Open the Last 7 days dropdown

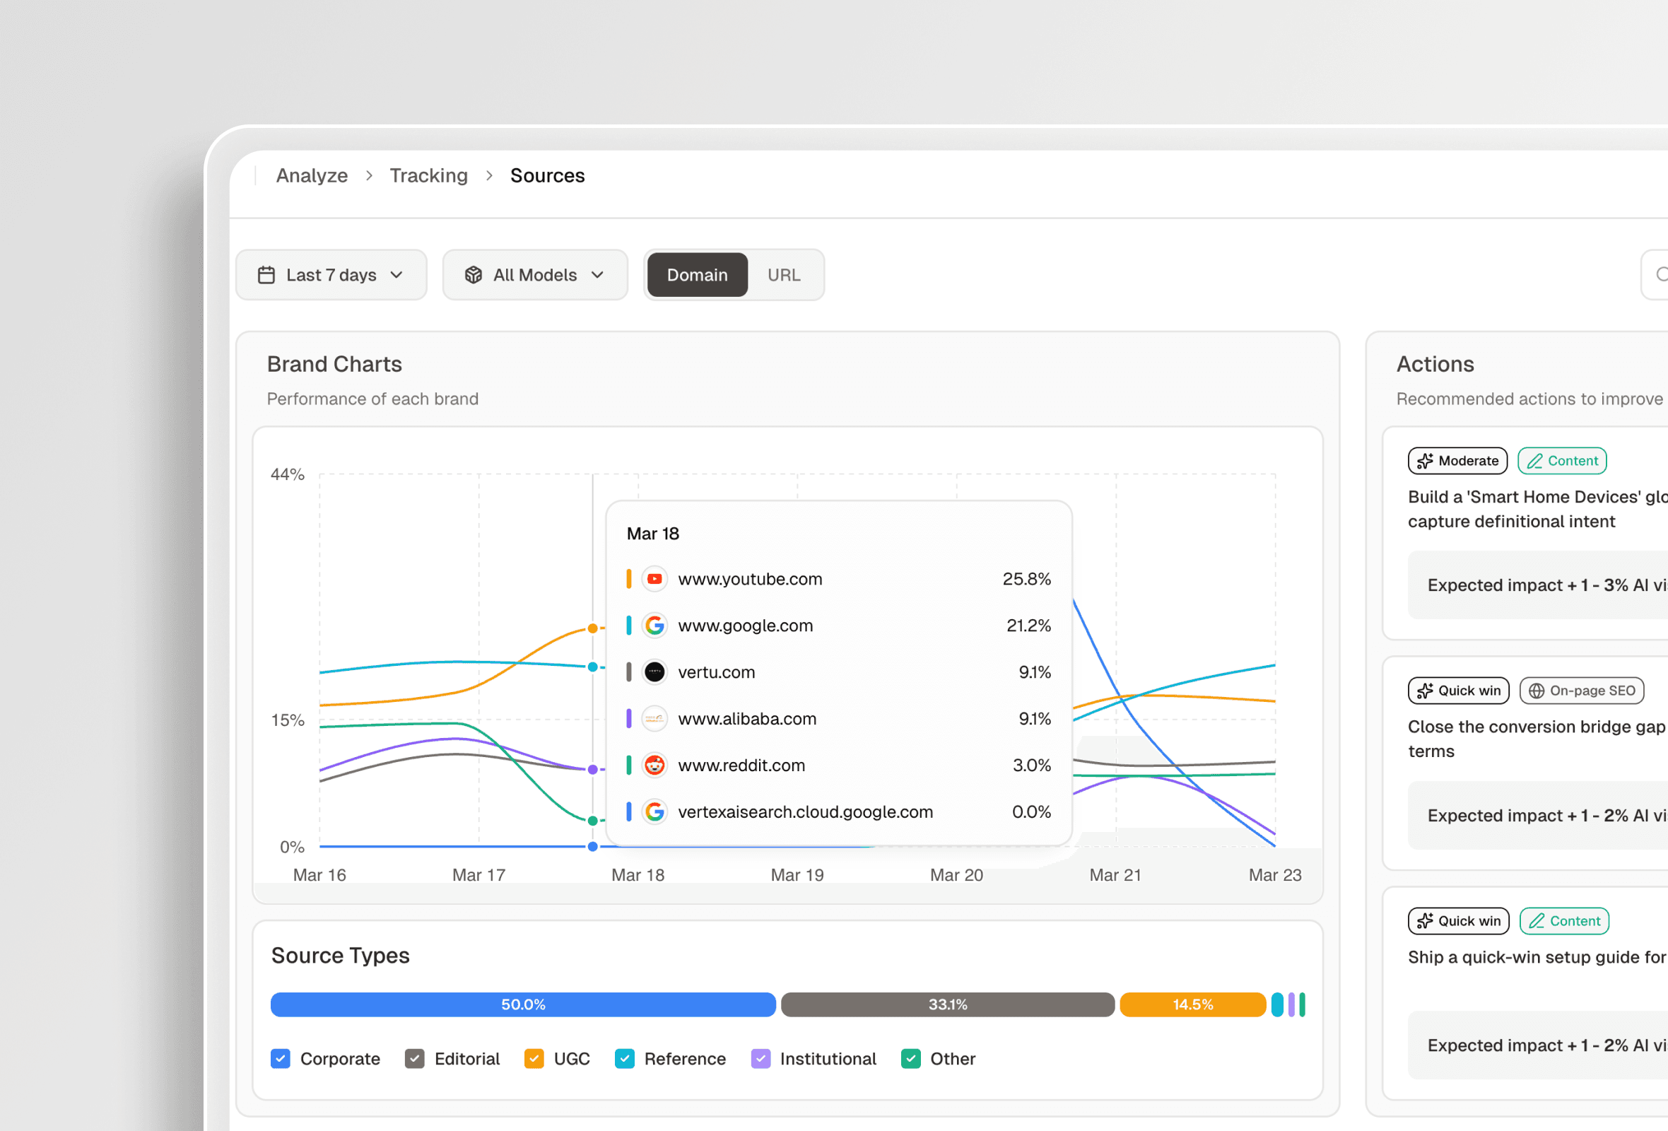click(x=331, y=275)
